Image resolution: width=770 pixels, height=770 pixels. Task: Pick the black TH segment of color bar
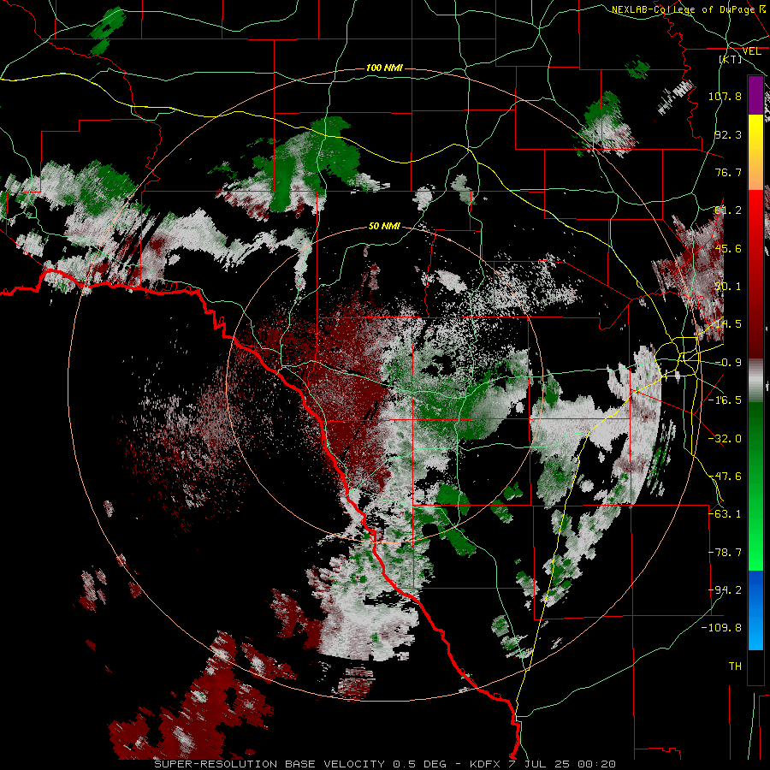click(x=755, y=666)
